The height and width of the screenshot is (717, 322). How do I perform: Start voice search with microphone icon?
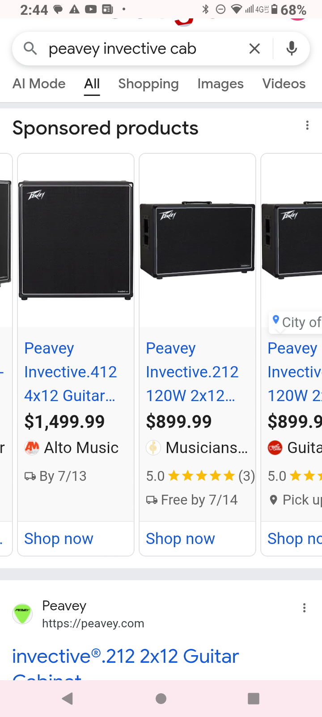(x=292, y=48)
